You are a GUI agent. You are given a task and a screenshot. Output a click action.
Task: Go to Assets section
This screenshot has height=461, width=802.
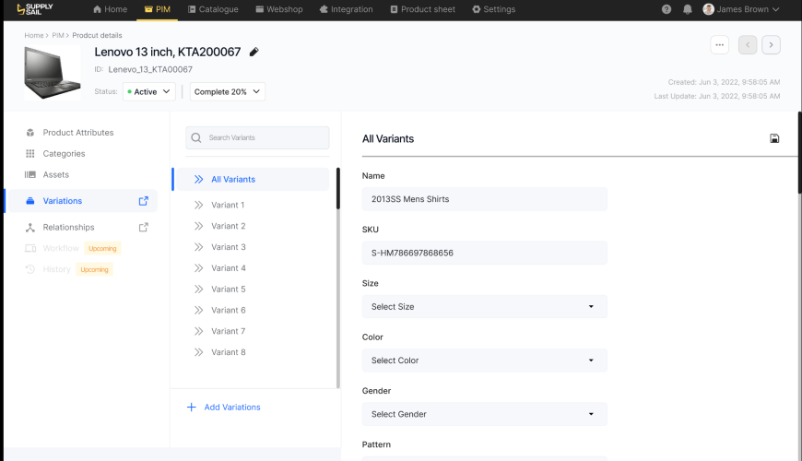click(x=55, y=174)
